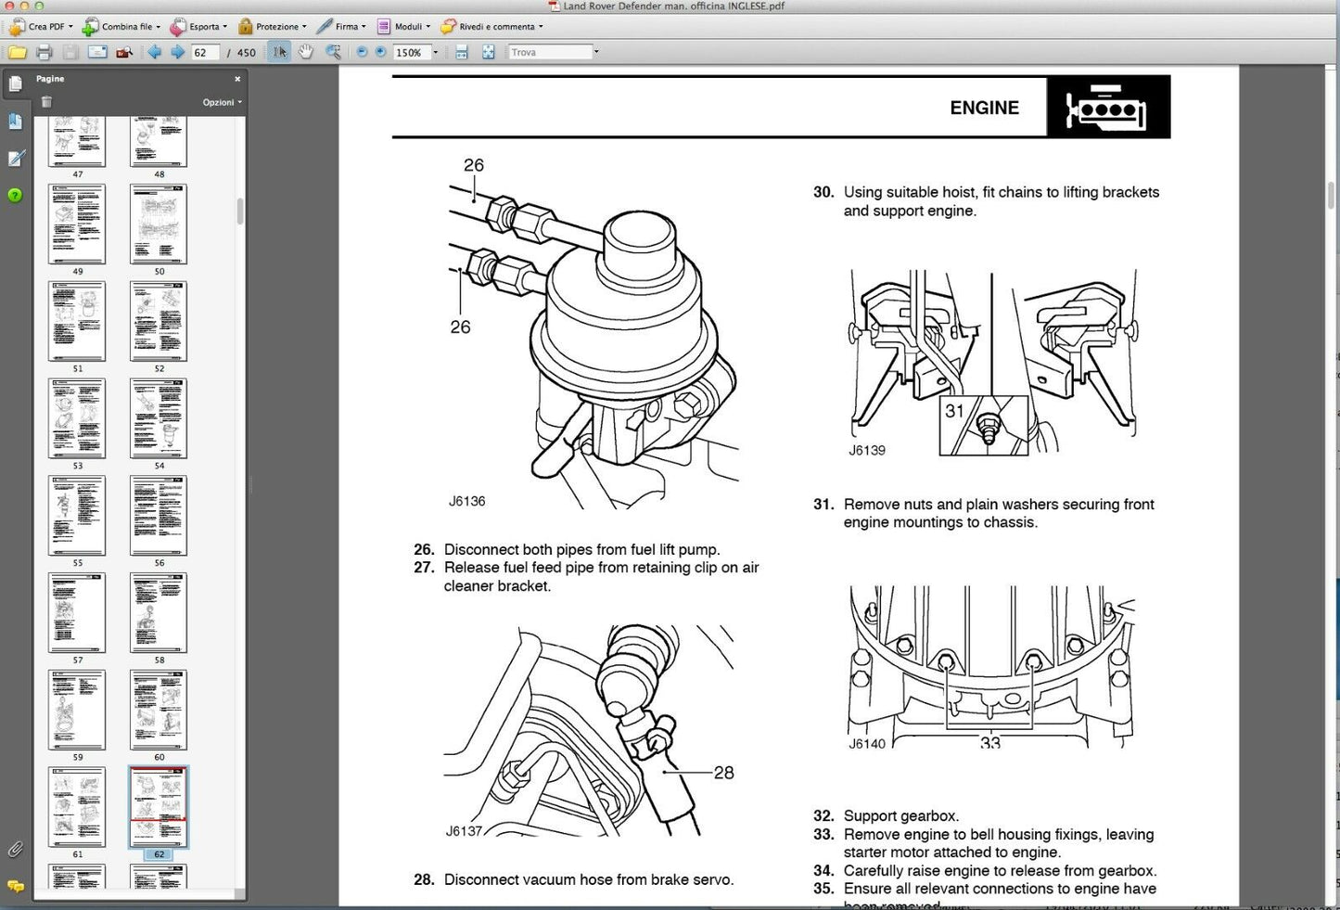Expand the Opzioni dropdown in Pagine panel
The width and height of the screenshot is (1340, 910).
(223, 102)
